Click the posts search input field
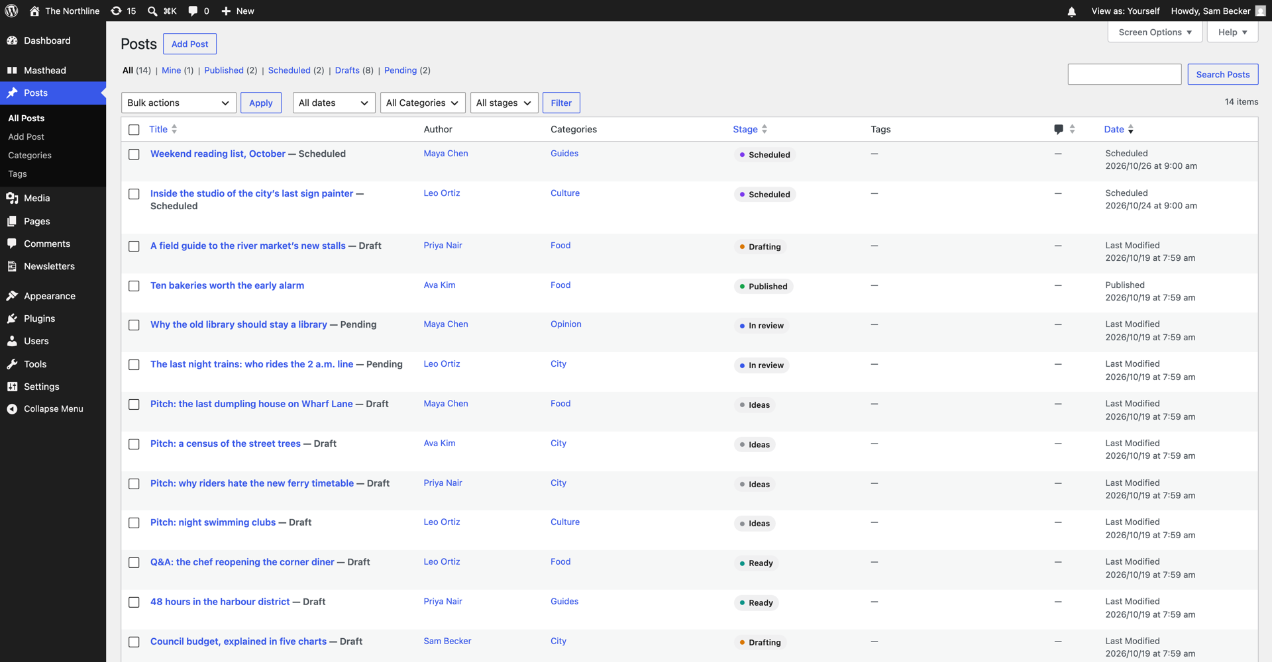The height and width of the screenshot is (662, 1272). click(1124, 74)
